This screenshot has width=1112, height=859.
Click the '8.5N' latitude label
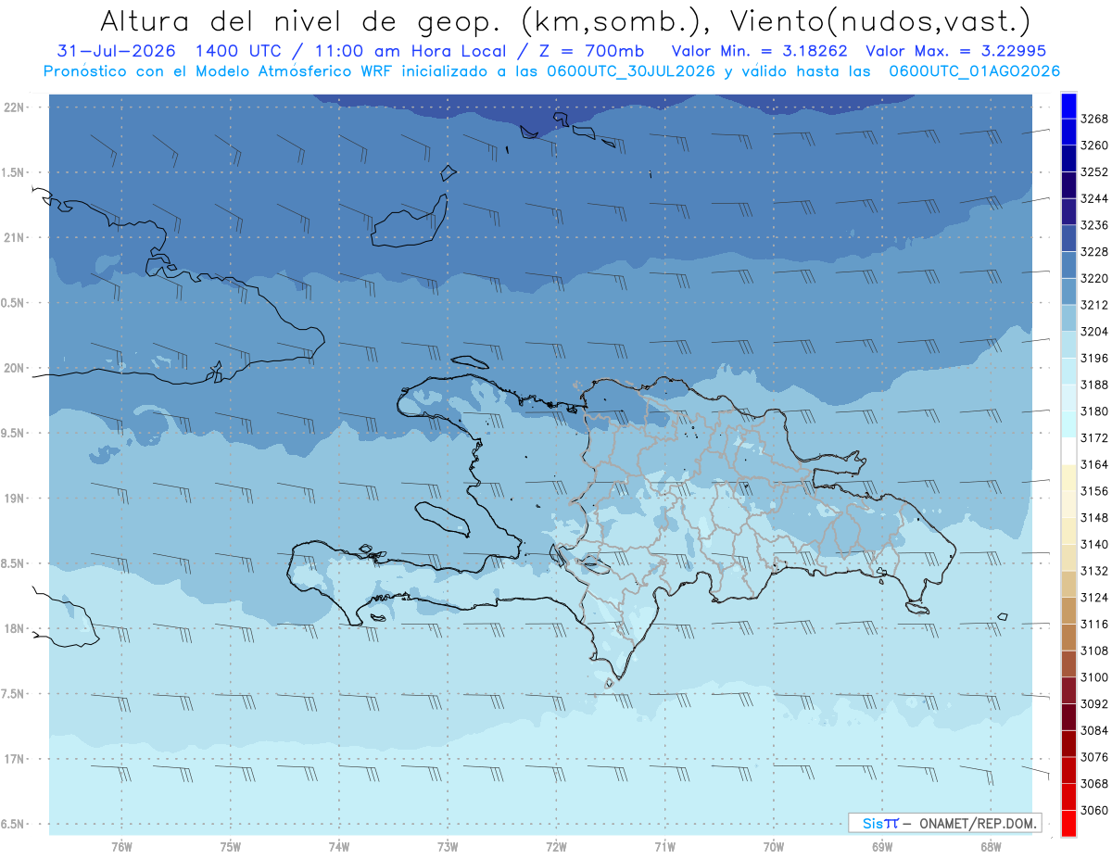(x=13, y=563)
